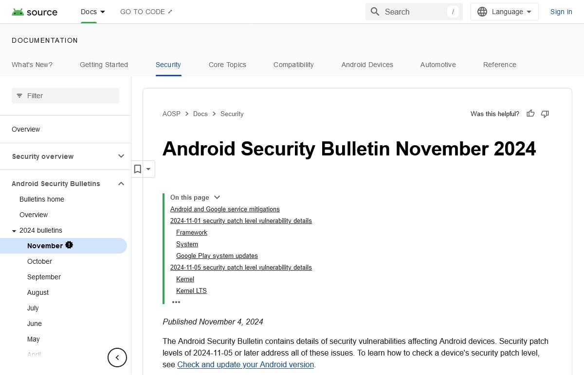The image size is (584, 375).
Task: Jump to 2024-11-05 security patch level details
Action: tap(241, 267)
